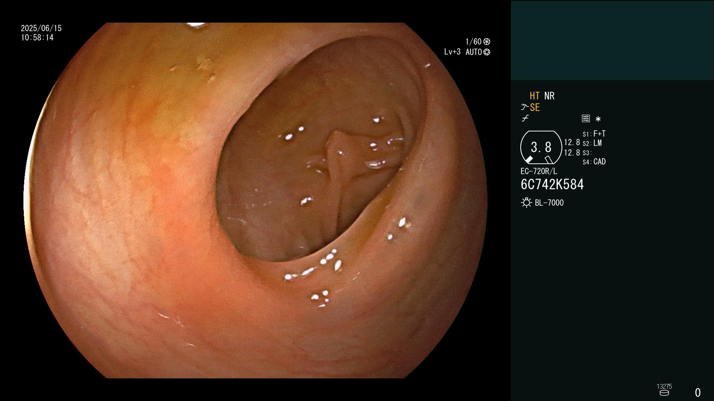Click the 13275 remaining storage count
Viewport: 714px width, 401px height.
[x=664, y=387]
